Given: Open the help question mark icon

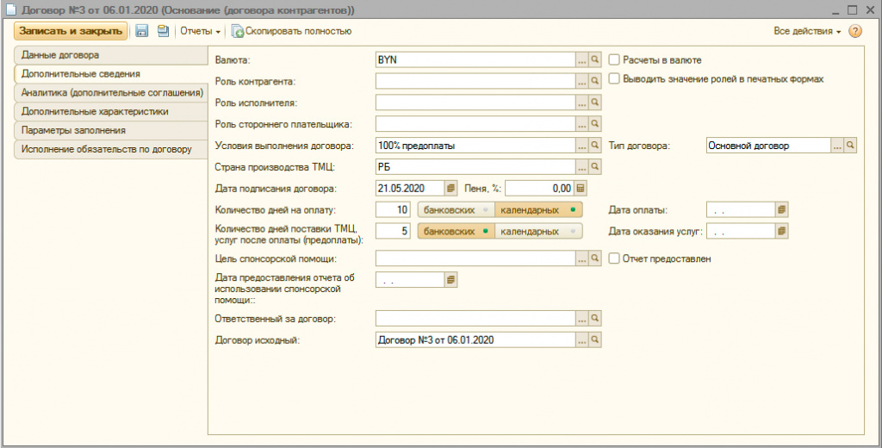Looking at the screenshot, I should (x=855, y=31).
